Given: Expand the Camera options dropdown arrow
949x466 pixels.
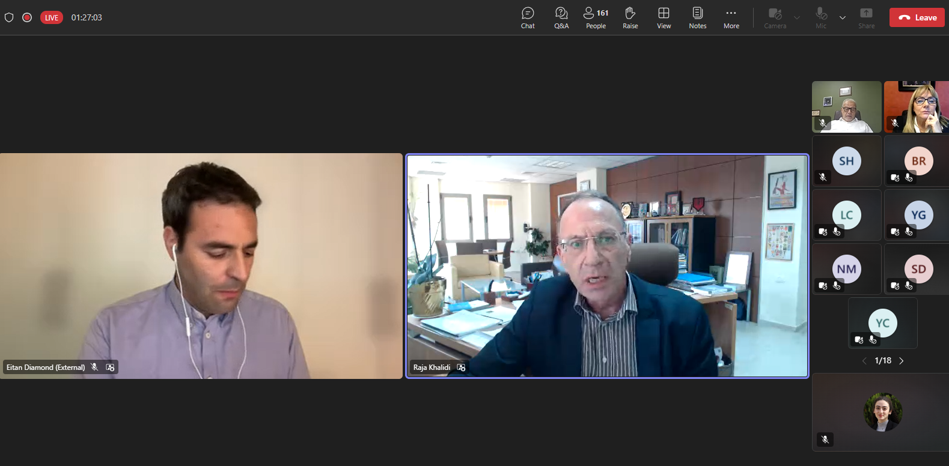Looking at the screenshot, I should [797, 17].
